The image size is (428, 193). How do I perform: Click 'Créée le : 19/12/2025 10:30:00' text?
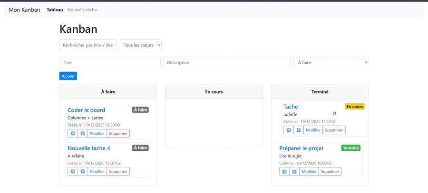[94, 125]
